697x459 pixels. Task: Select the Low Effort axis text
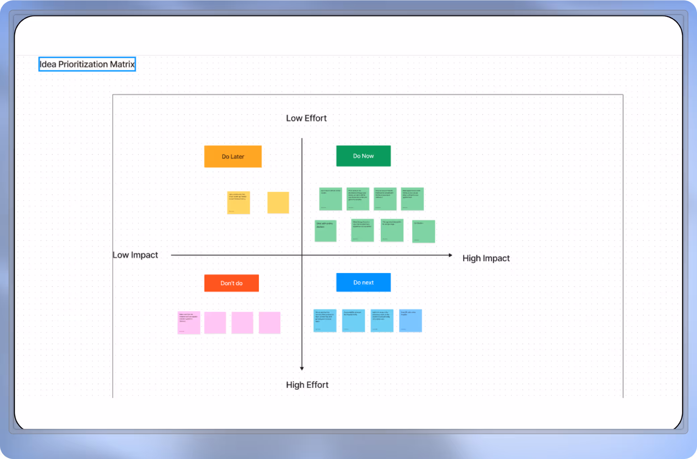coord(306,118)
